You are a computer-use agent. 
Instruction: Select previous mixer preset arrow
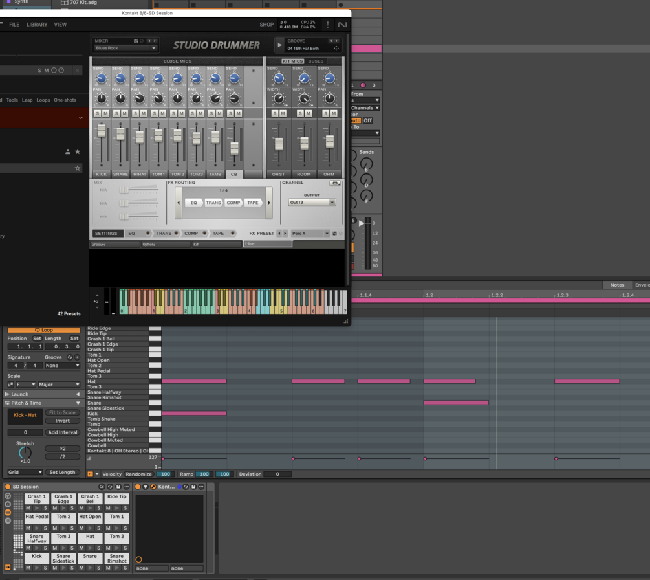(149, 41)
